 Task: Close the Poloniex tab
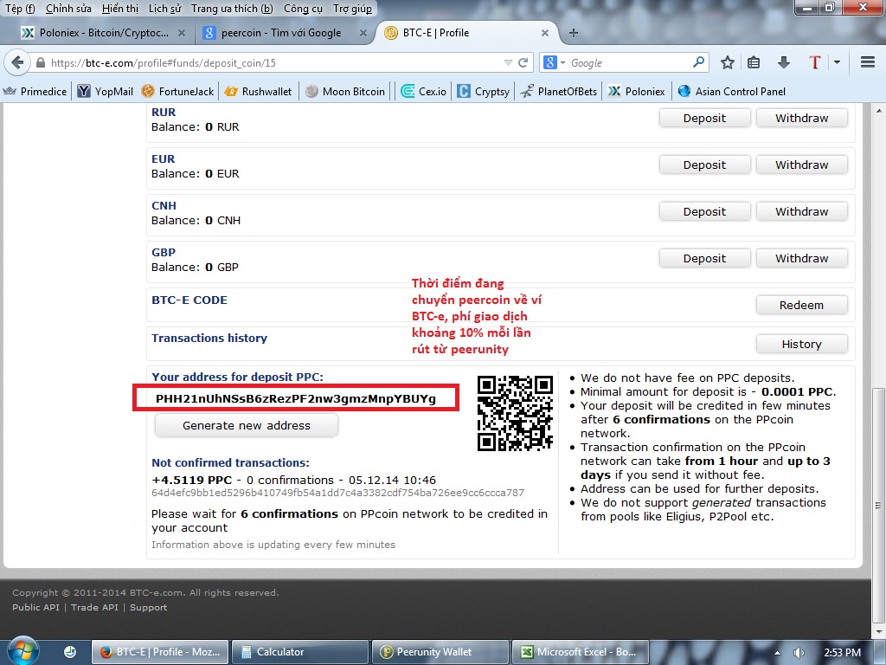pos(182,33)
